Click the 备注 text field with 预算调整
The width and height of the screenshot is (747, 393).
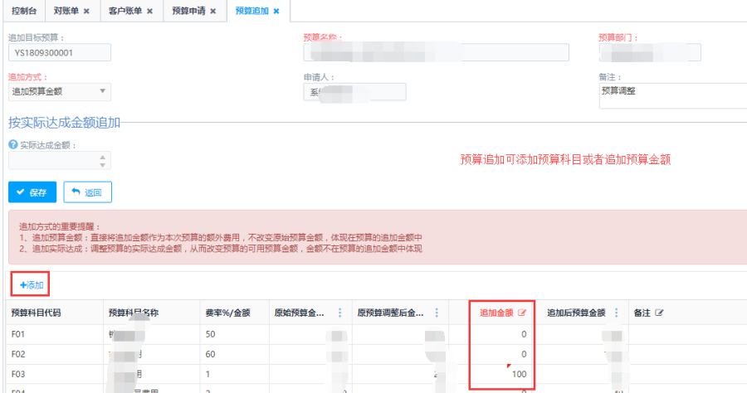[x=672, y=95]
